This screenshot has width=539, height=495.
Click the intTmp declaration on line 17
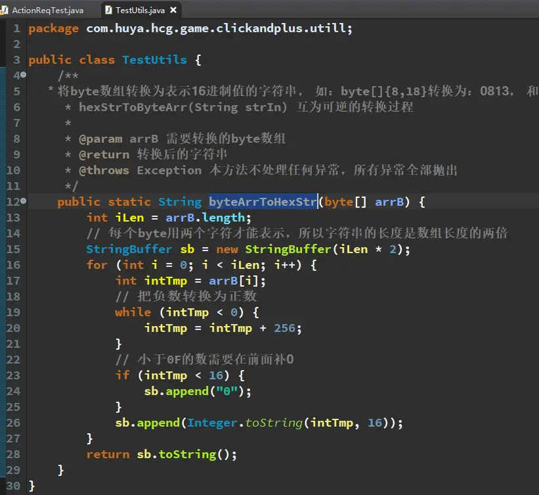pos(165,281)
